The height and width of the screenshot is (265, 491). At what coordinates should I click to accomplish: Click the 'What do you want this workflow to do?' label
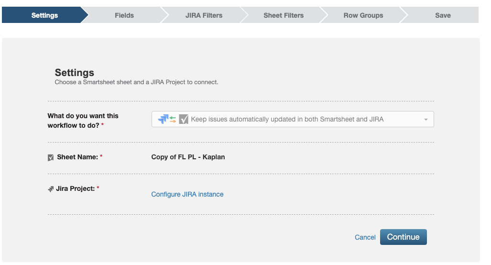coord(83,121)
